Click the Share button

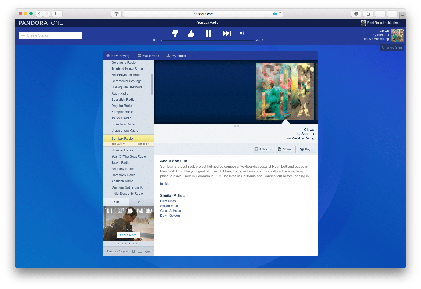pyautogui.click(x=286, y=149)
